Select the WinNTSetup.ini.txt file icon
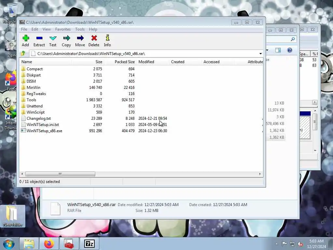Image resolution: width=333 pixels, height=250 pixels. pyautogui.click(x=23, y=125)
